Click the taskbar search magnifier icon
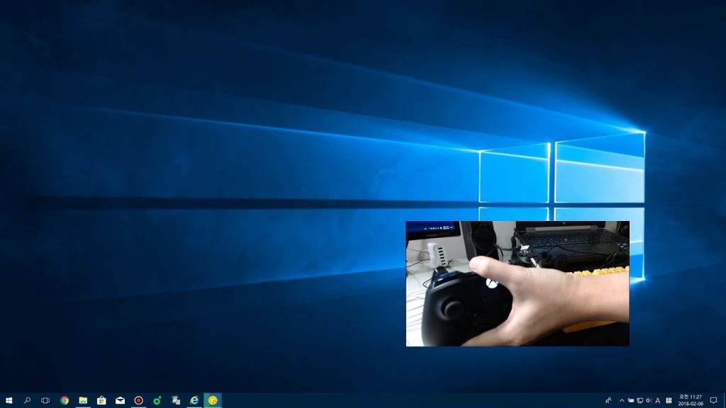 pyautogui.click(x=28, y=400)
